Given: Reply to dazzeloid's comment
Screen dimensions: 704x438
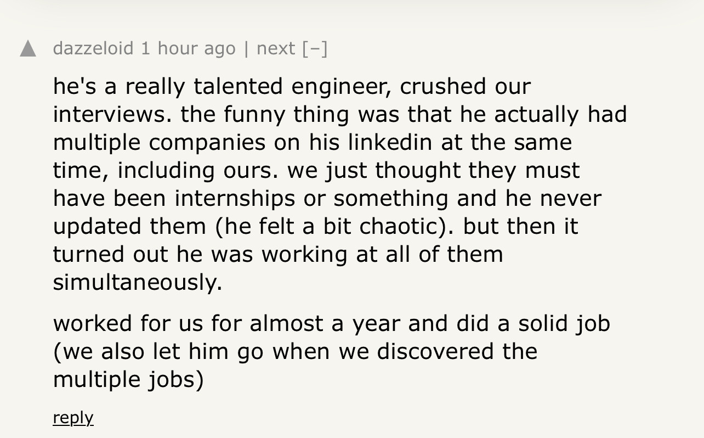Looking at the screenshot, I should 73,418.
